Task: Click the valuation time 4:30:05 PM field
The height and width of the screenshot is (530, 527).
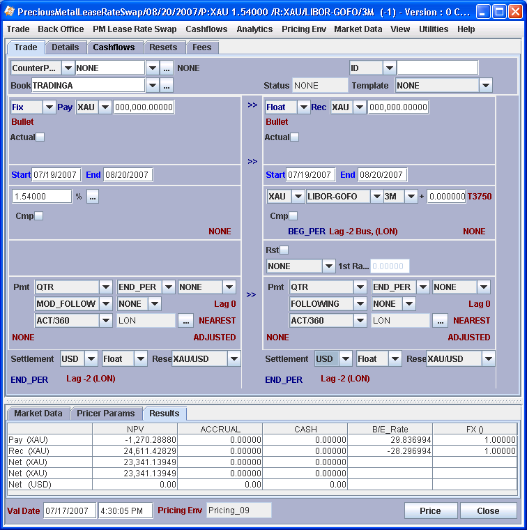Action: point(125,510)
